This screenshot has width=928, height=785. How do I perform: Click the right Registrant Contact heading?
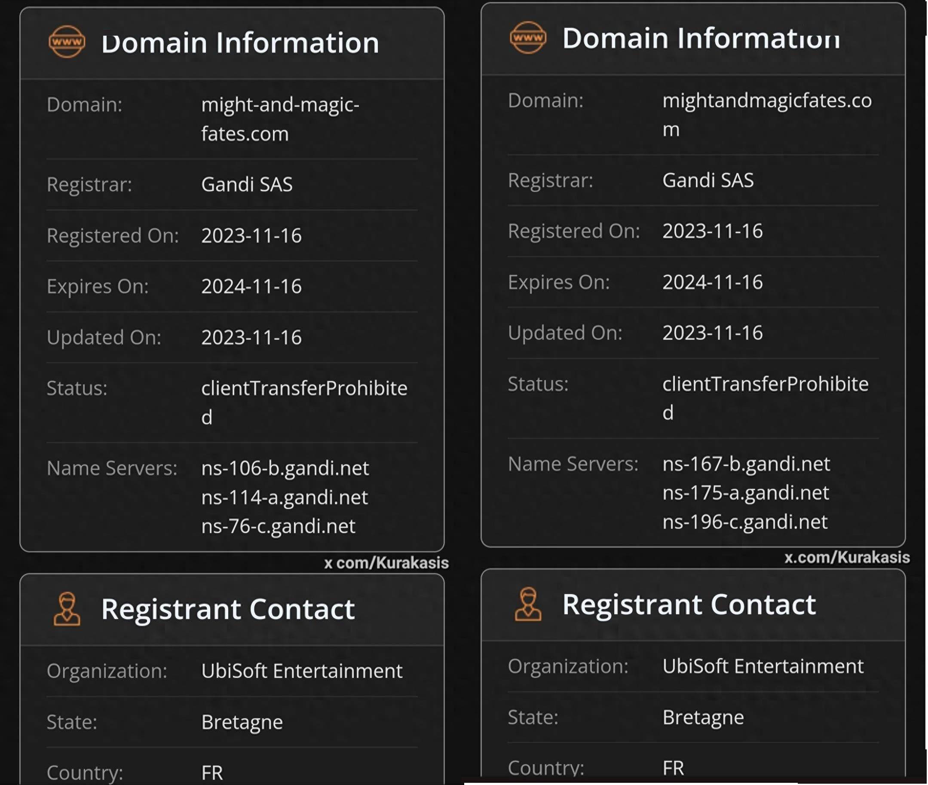pos(689,604)
